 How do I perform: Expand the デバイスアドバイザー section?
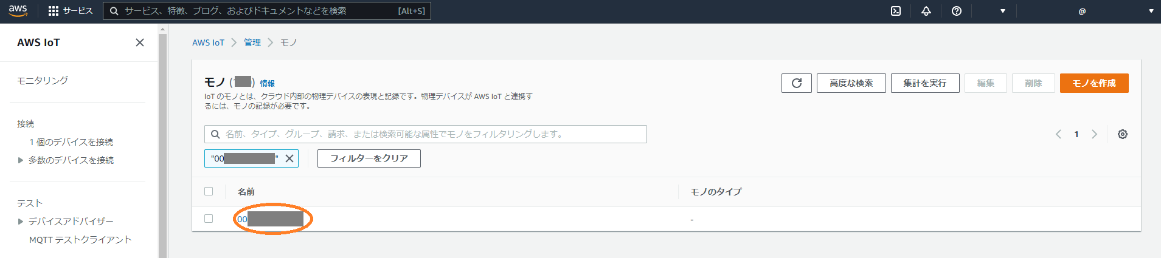pos(21,222)
